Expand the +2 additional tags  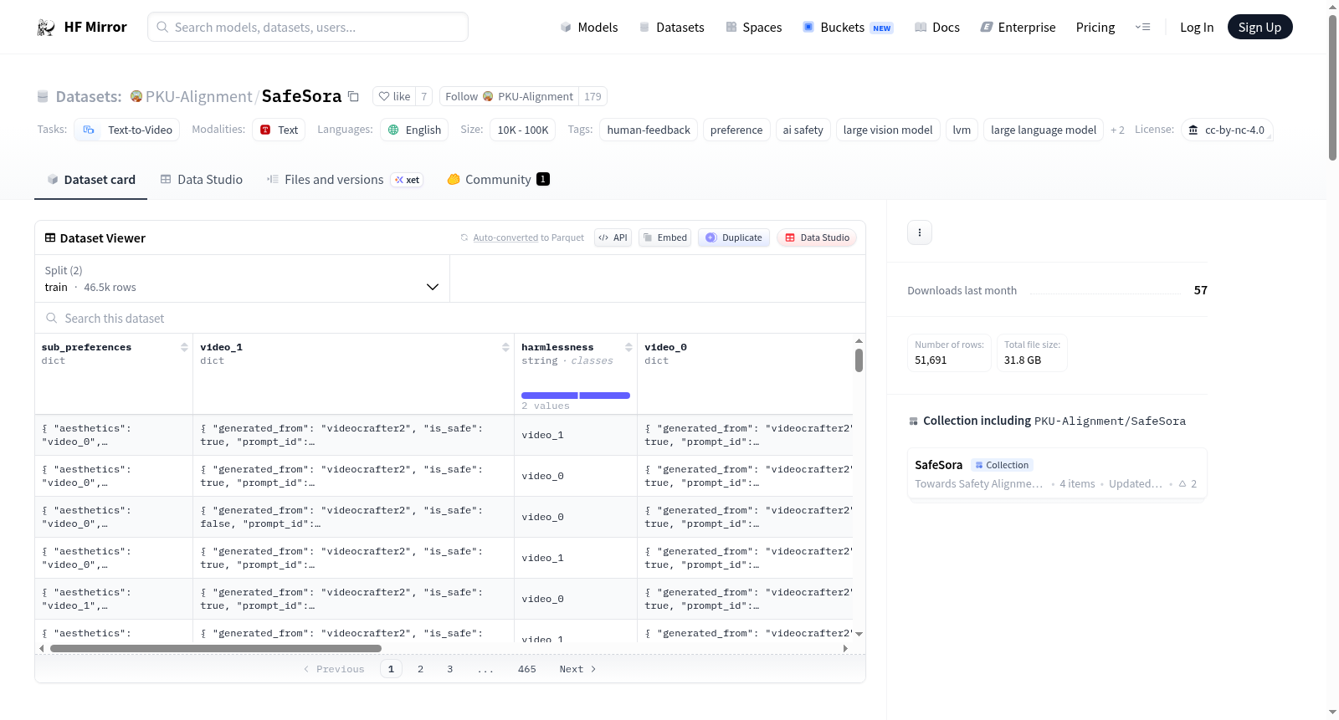pyautogui.click(x=1117, y=130)
